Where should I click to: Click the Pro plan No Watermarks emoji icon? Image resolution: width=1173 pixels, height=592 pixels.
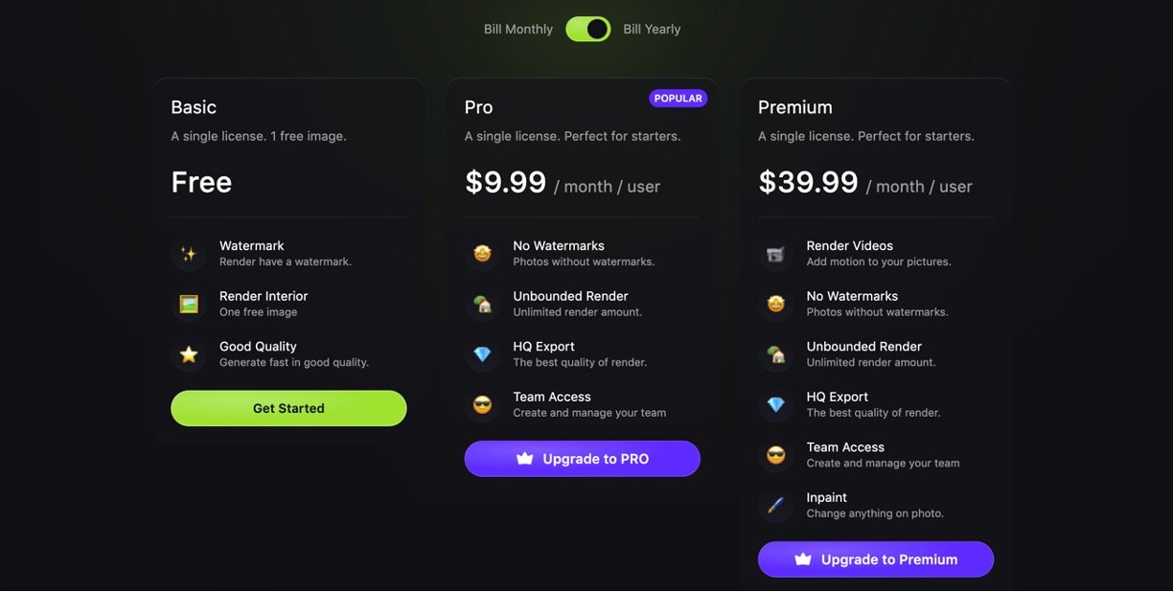coord(482,254)
